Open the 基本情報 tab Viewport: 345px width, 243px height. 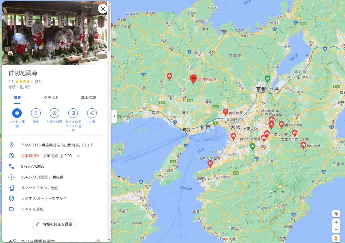point(89,98)
